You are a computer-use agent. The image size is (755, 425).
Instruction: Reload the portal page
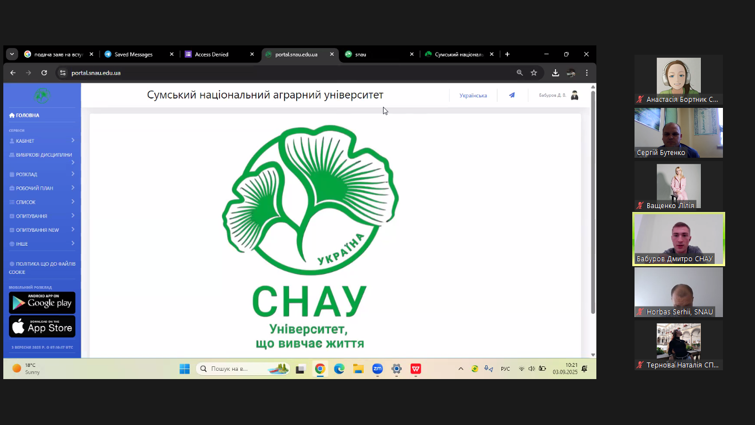point(44,72)
